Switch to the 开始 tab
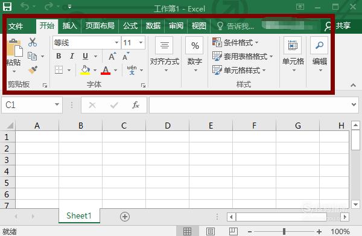 click(47, 25)
